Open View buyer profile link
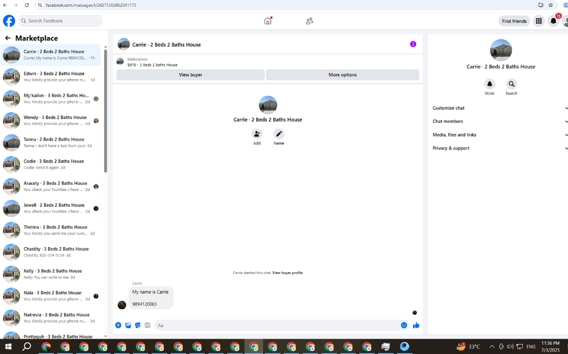Viewport: 568px width, 354px height. coord(287,273)
